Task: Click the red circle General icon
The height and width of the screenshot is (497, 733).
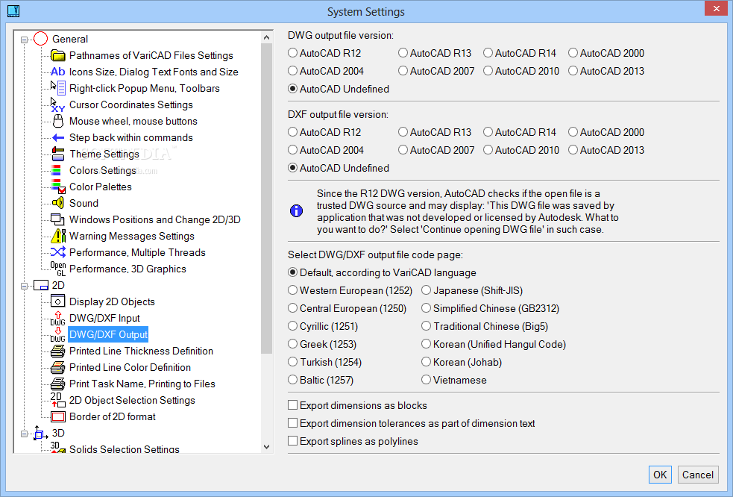Action: point(41,39)
